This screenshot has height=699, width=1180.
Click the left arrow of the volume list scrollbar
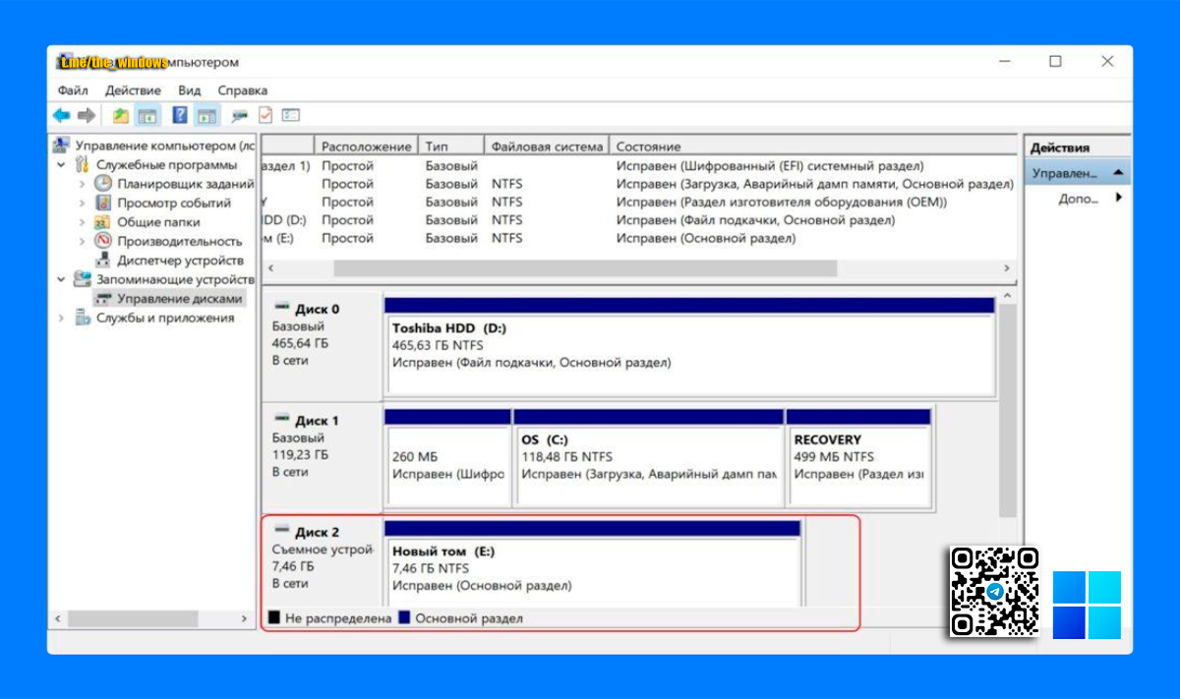(270, 267)
